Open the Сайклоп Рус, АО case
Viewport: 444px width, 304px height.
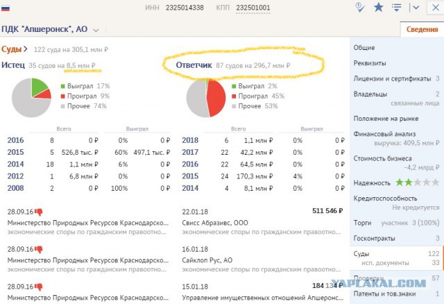pos(207,260)
